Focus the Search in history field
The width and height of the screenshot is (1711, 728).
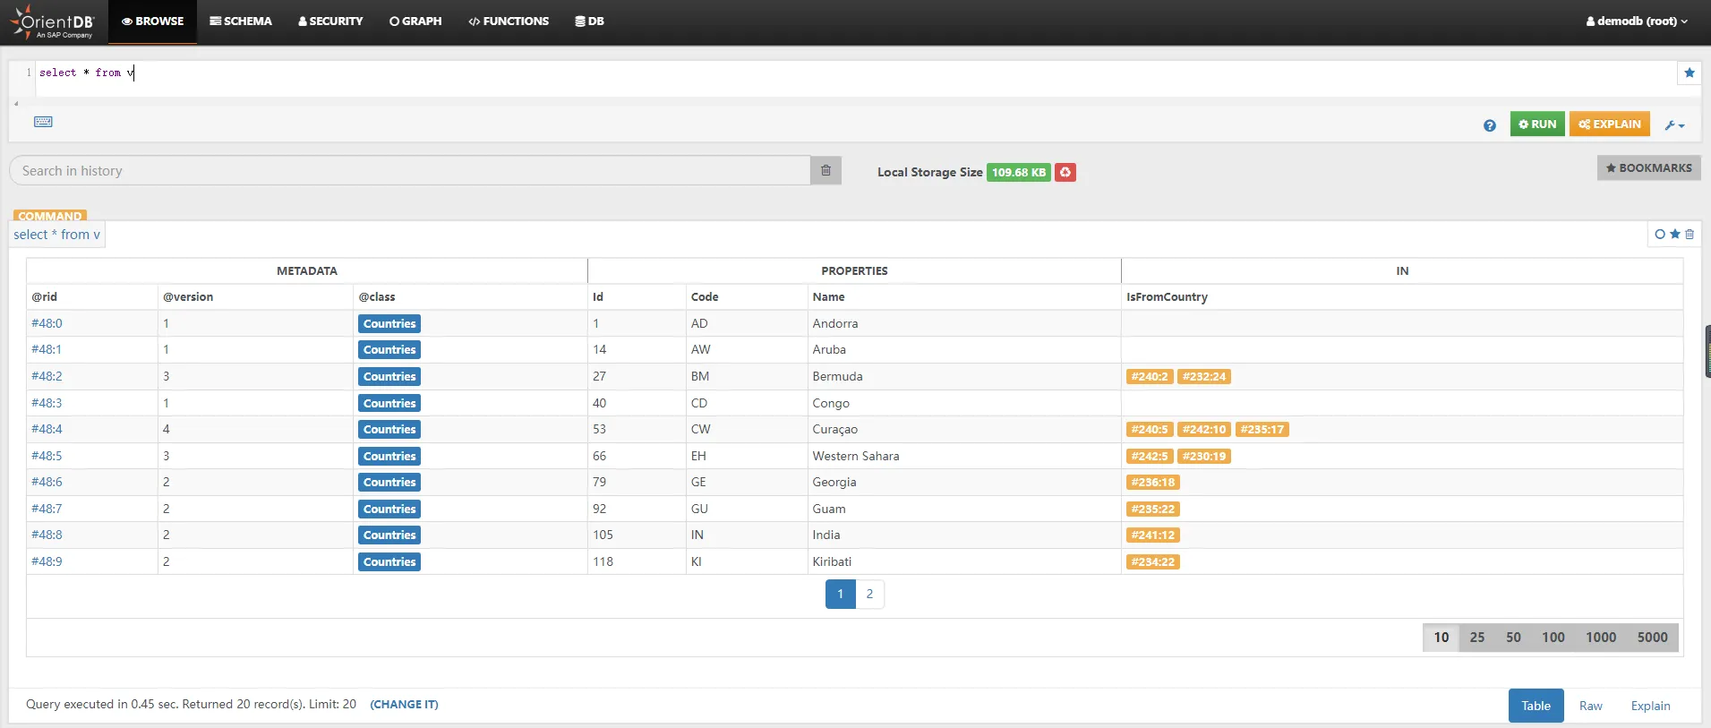(409, 171)
